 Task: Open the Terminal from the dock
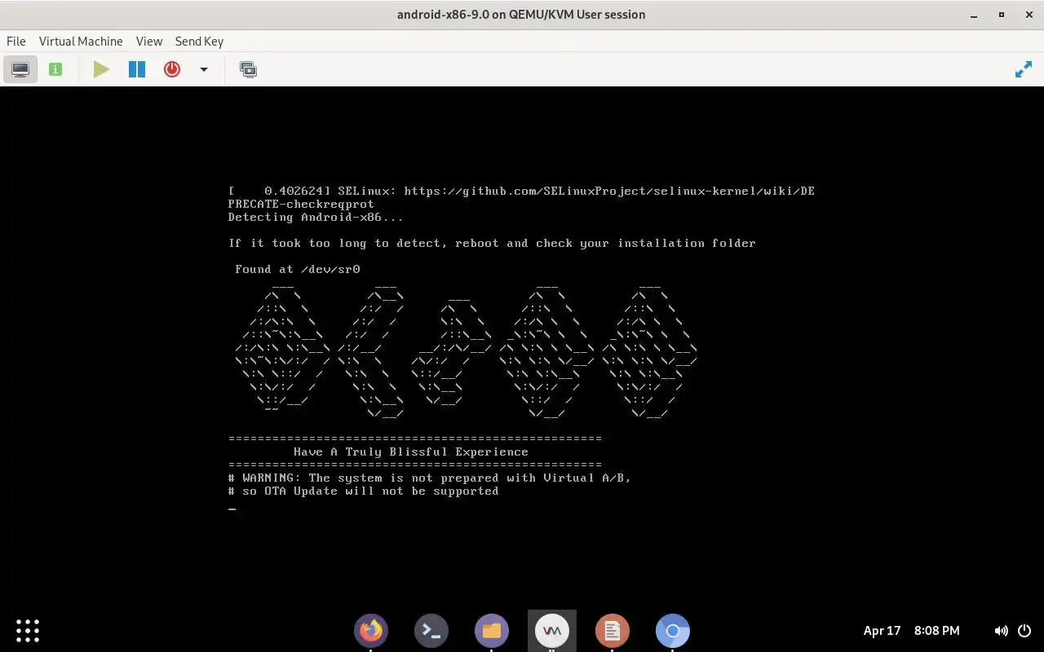tap(431, 630)
